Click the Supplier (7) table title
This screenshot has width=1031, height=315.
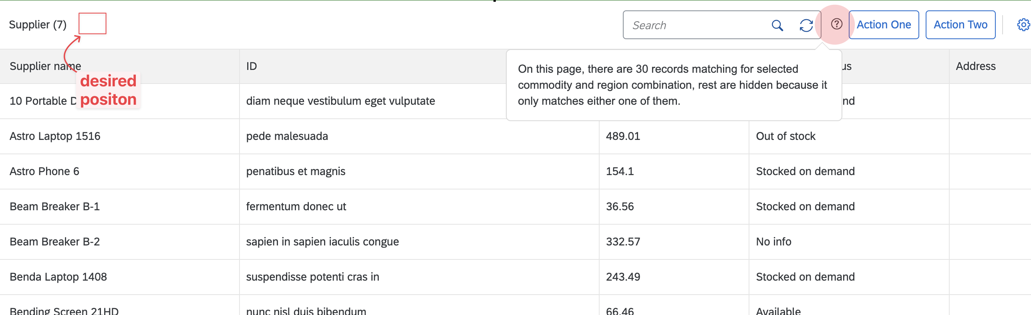[37, 24]
